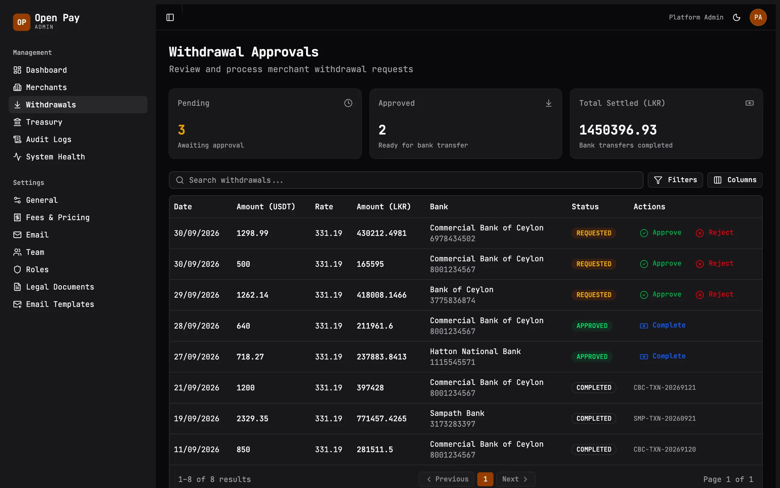780x488 pixels.
Task: Toggle the sidebar panel icon
Action: pyautogui.click(x=170, y=17)
